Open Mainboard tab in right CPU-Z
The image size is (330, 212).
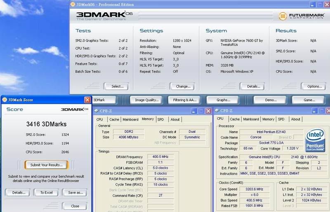point(251,119)
